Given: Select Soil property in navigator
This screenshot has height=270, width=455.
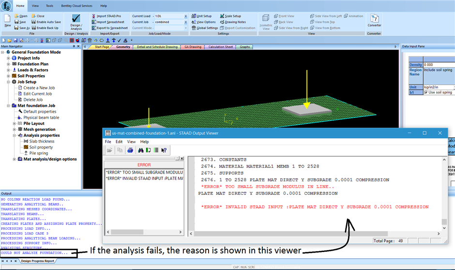Looking at the screenshot, I should point(41,147).
